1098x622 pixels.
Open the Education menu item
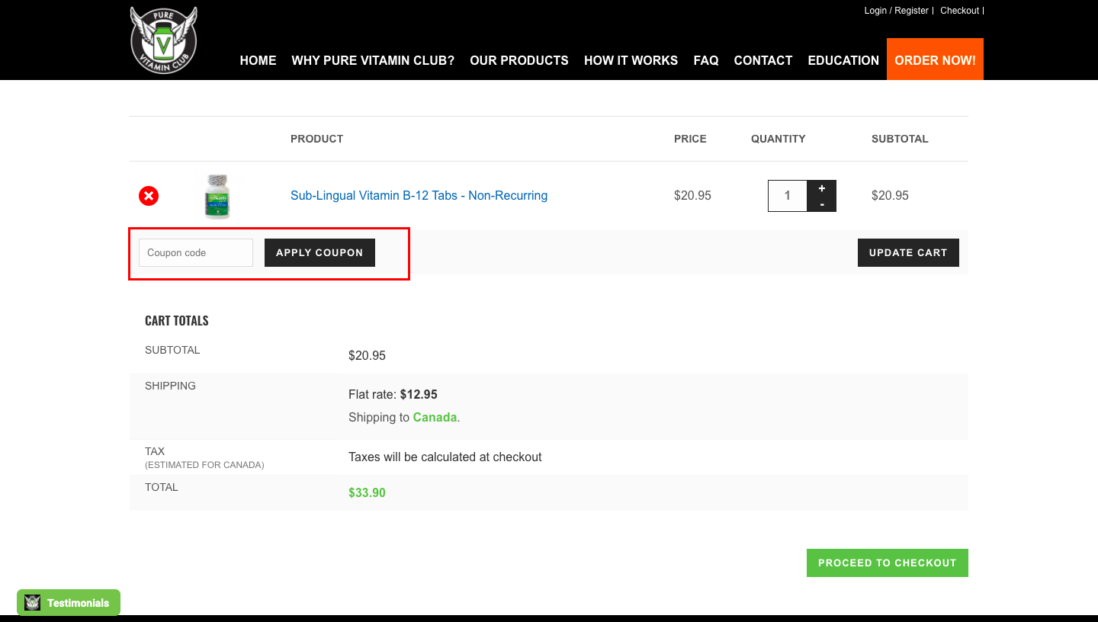pos(843,60)
